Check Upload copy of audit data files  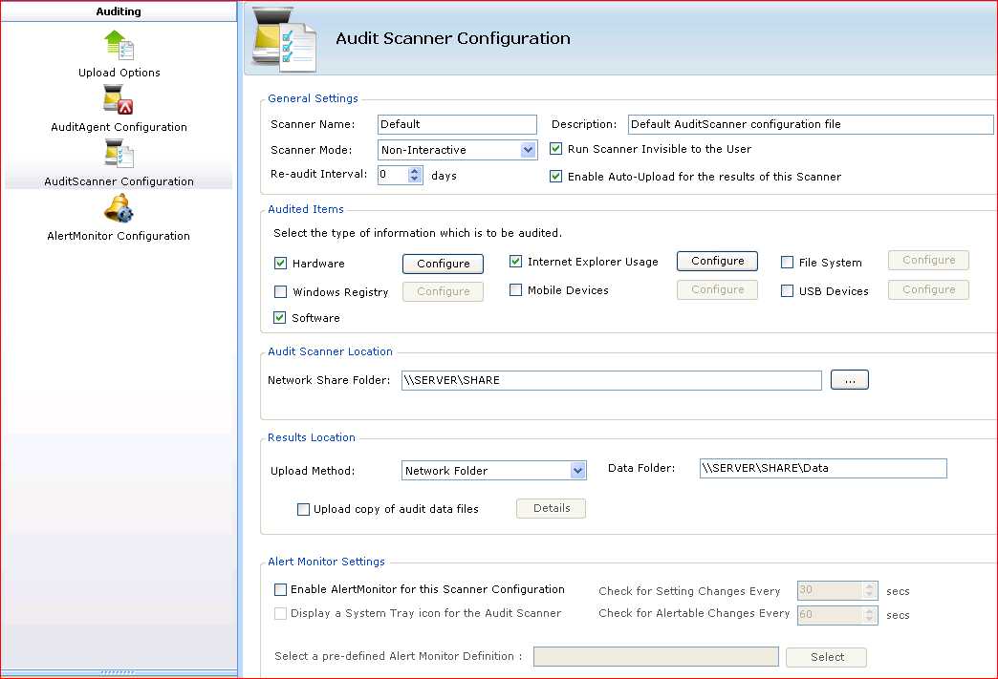pyautogui.click(x=304, y=509)
